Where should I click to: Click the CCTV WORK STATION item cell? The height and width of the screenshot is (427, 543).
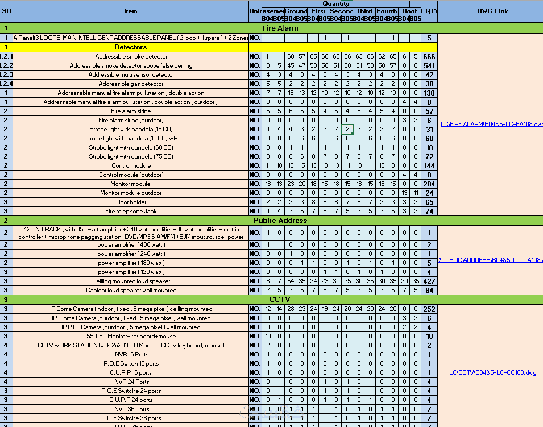pos(131,345)
